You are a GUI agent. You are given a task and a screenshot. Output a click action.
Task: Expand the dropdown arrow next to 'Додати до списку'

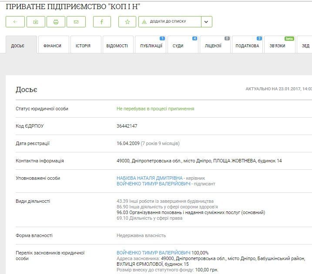tap(207, 22)
